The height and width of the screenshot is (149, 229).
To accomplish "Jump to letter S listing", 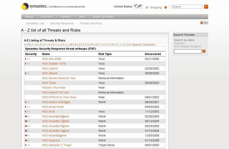I will (96, 45).
